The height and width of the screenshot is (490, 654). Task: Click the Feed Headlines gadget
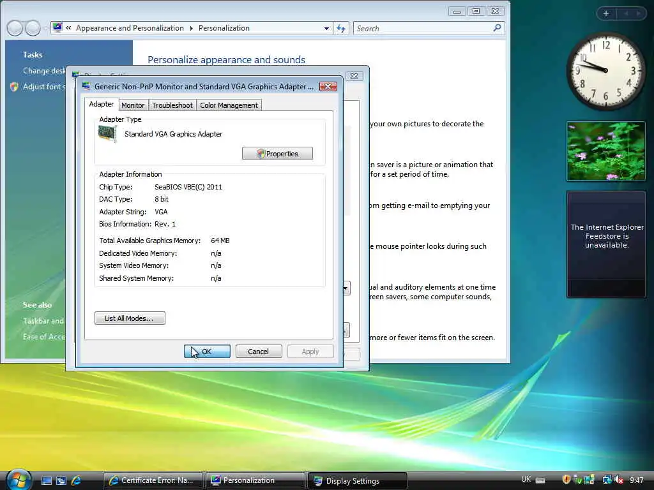[606, 244]
